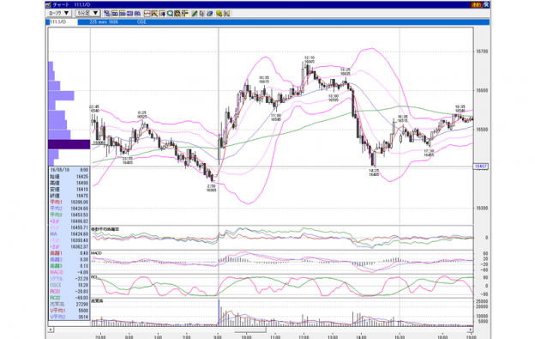
Task: Select the green pencil drawing tool
Action: pos(195,14)
